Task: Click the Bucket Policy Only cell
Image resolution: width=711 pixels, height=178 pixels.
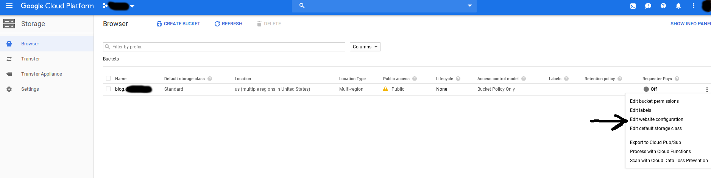Action: click(496, 89)
